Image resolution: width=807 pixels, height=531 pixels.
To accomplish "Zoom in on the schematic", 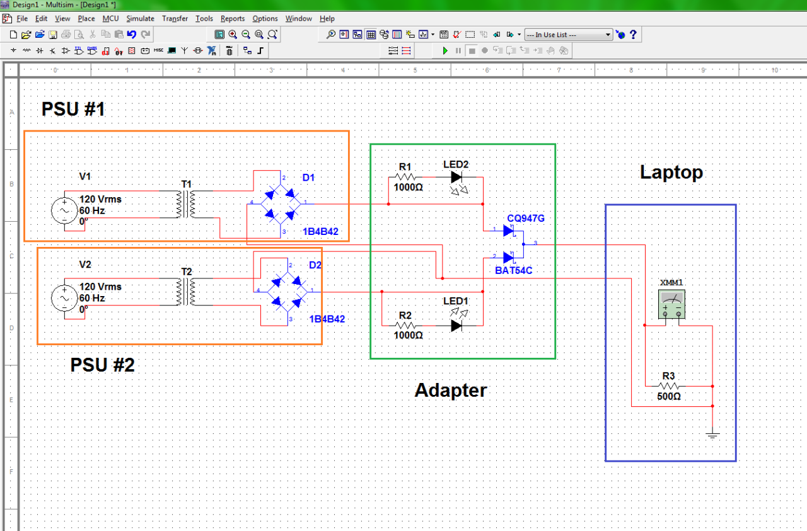I will point(233,35).
